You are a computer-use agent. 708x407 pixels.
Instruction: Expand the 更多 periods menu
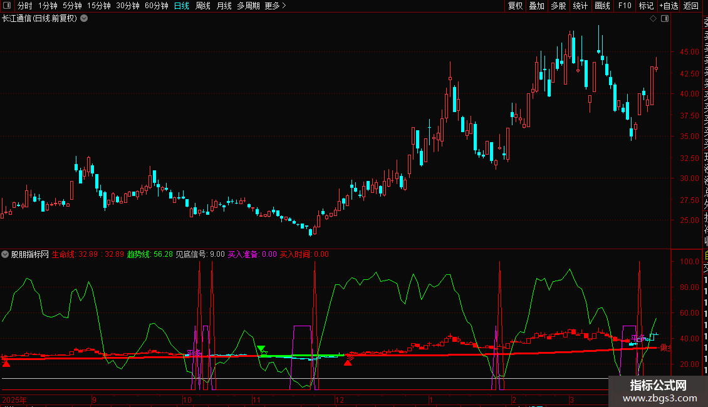click(x=275, y=6)
